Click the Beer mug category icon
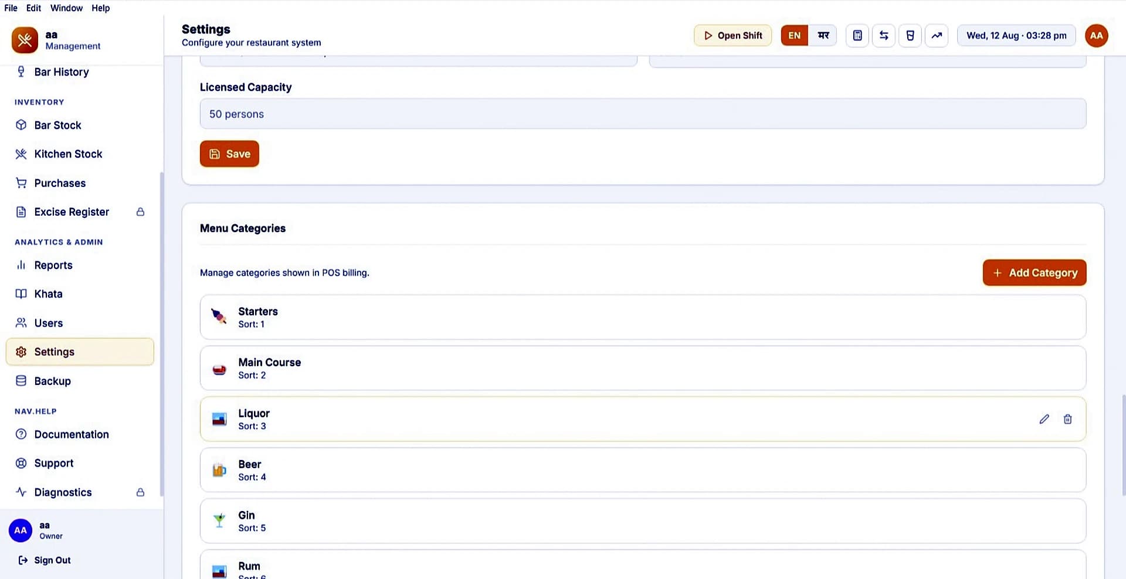This screenshot has height=579, width=1126. (219, 470)
